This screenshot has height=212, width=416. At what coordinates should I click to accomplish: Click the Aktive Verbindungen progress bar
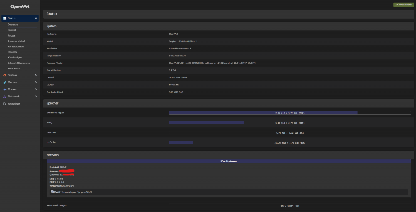[290, 205]
